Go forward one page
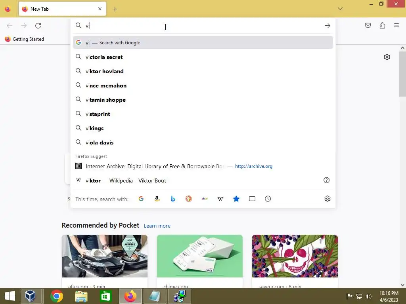406x304 pixels. click(24, 26)
